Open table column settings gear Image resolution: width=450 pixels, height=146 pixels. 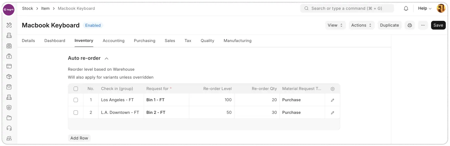[332, 89]
